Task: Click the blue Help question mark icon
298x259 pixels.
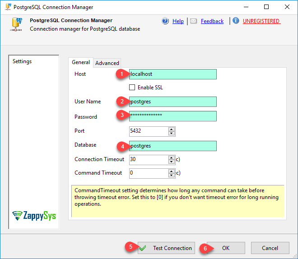Action: [165, 21]
